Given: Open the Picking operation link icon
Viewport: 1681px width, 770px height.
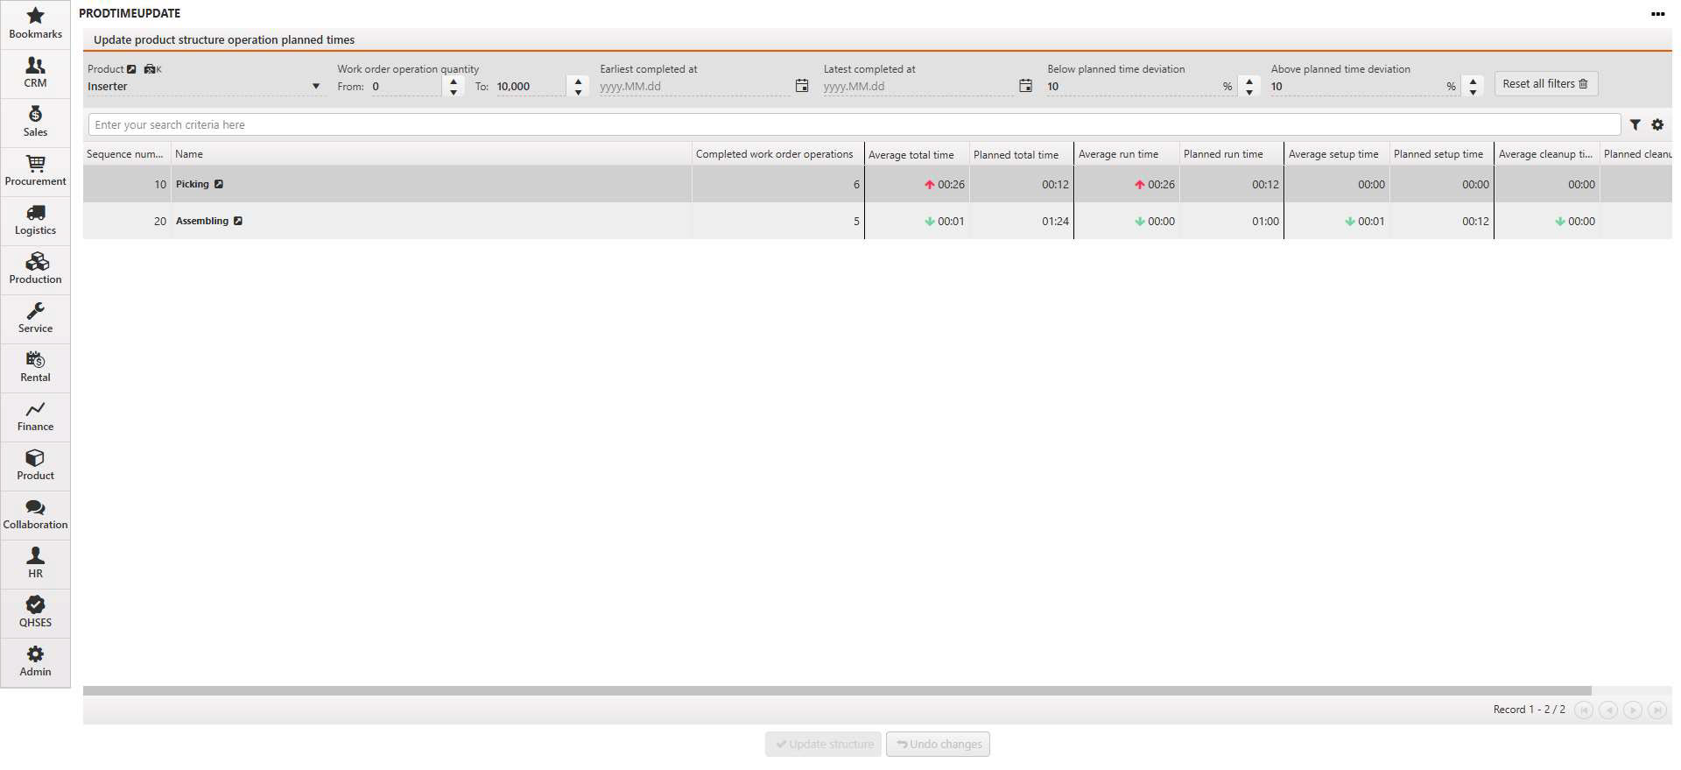Looking at the screenshot, I should click(x=219, y=184).
